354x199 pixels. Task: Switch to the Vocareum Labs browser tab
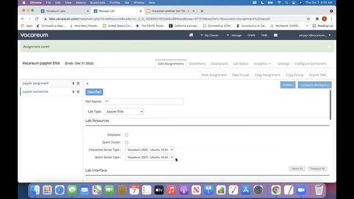point(64,11)
